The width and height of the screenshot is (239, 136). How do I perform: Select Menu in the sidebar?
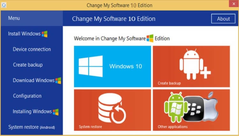point(14,18)
